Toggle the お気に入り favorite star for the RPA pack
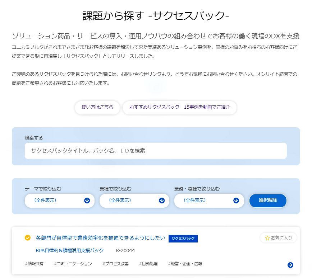Viewport: 312px width, 278px height. pos(278,237)
